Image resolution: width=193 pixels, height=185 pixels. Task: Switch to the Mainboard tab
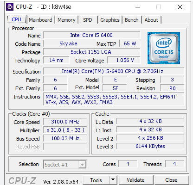coord(40,20)
